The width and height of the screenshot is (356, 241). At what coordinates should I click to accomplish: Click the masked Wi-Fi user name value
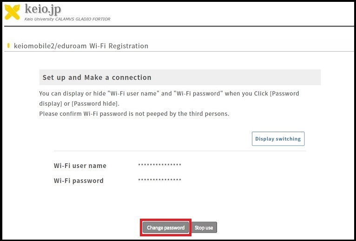159,166
